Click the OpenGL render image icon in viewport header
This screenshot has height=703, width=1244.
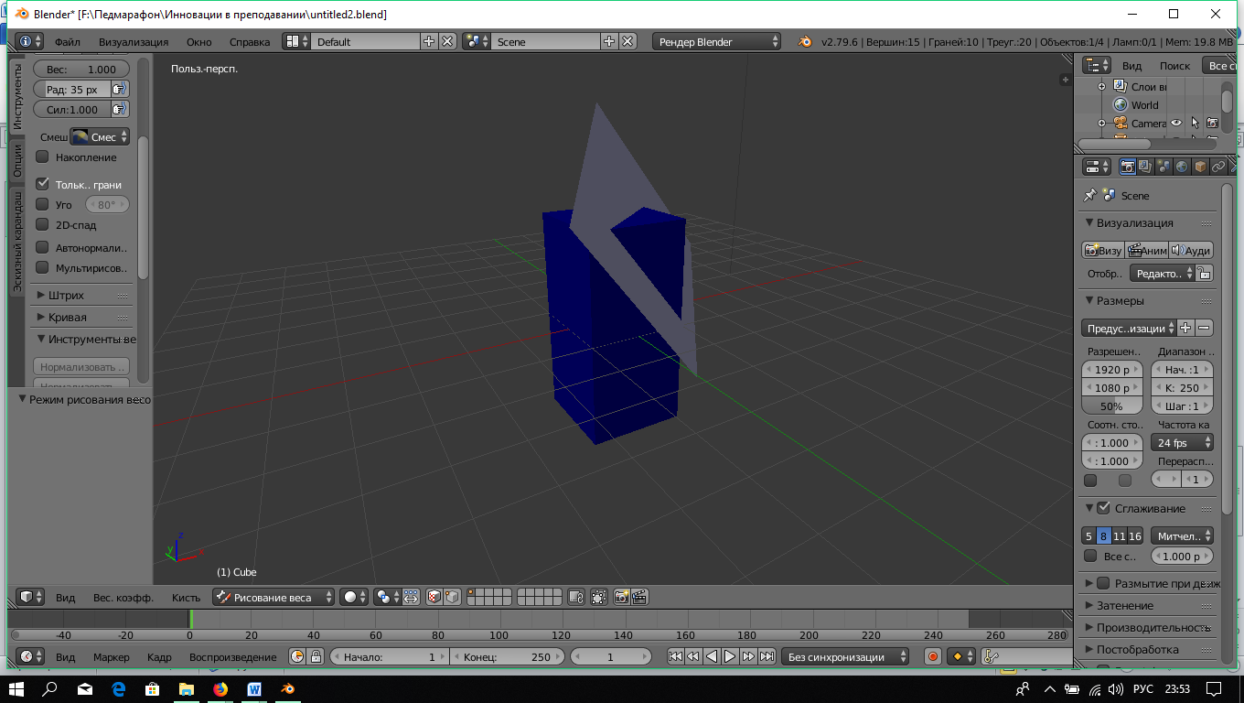(621, 597)
